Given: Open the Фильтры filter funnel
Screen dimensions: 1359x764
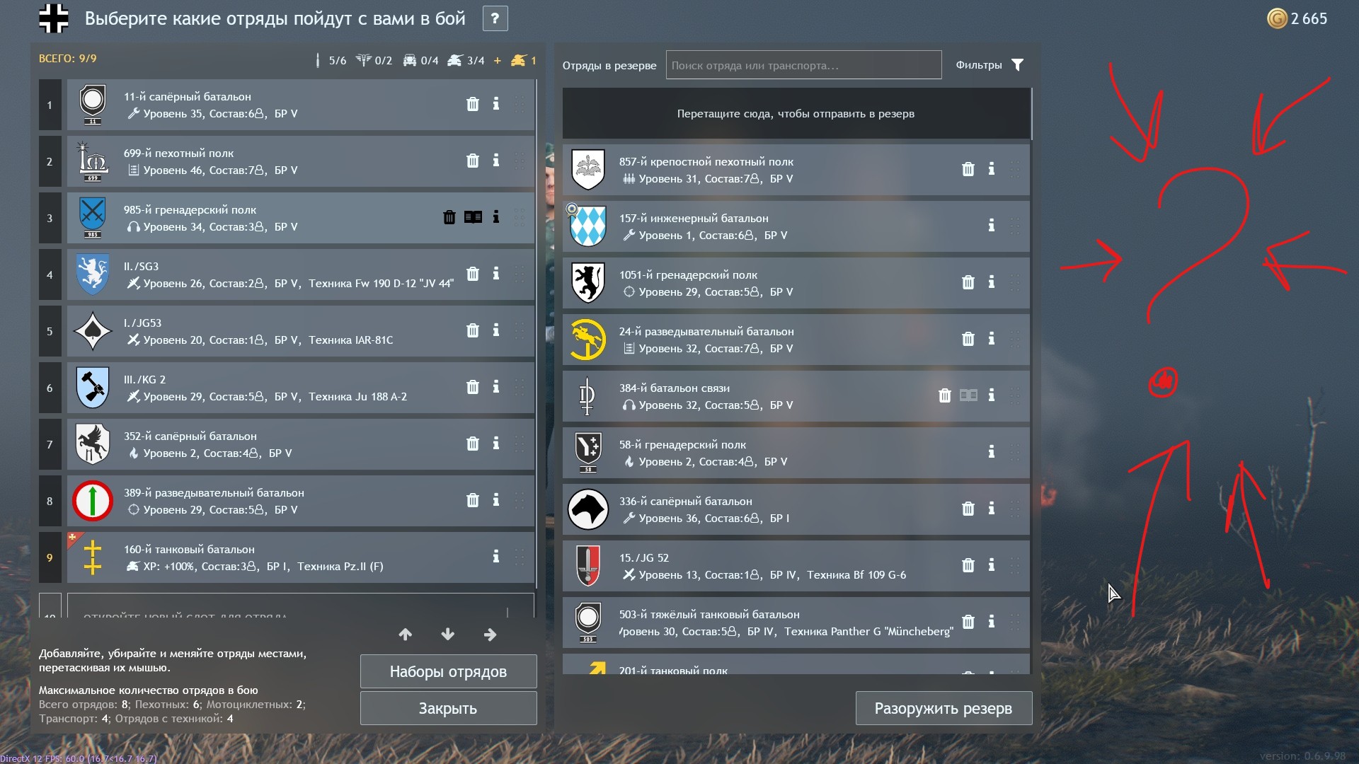Looking at the screenshot, I should pyautogui.click(x=1017, y=65).
